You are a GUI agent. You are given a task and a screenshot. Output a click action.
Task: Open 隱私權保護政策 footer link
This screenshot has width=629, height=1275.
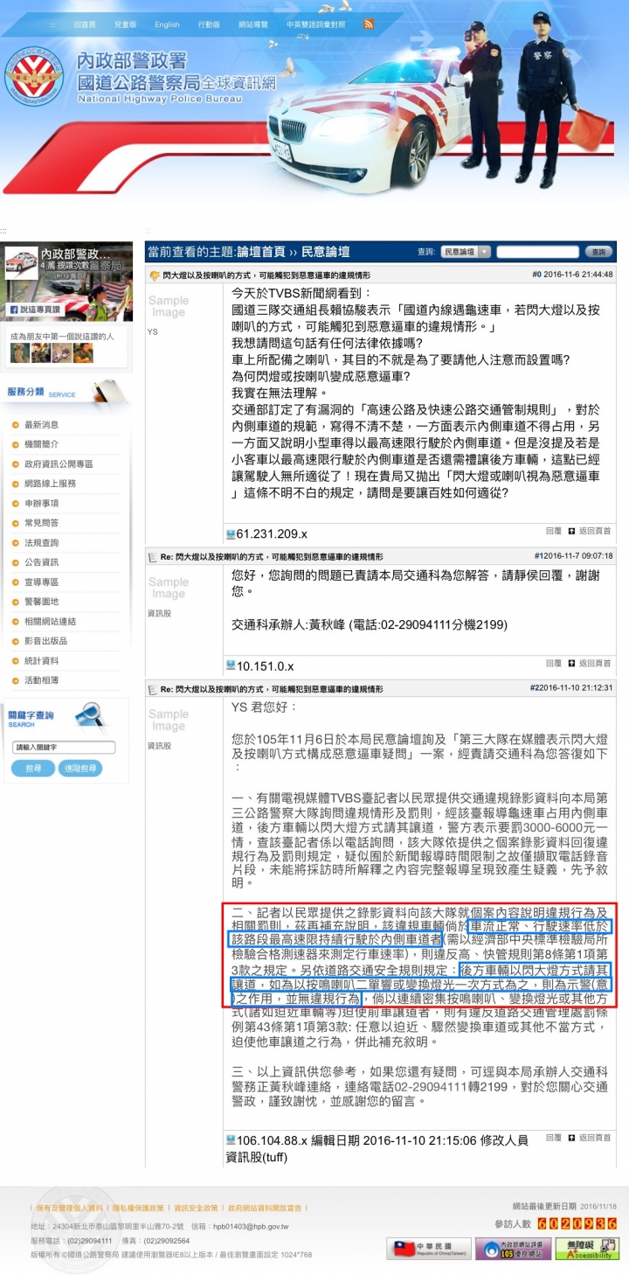pyautogui.click(x=139, y=1208)
